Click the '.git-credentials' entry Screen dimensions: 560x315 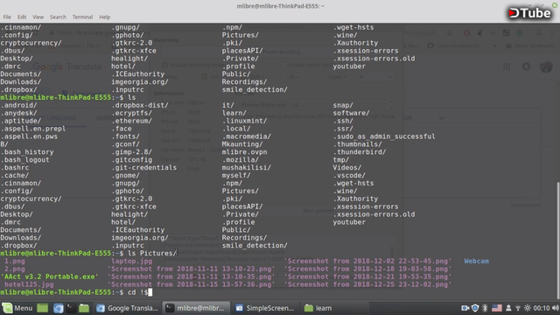pos(143,167)
